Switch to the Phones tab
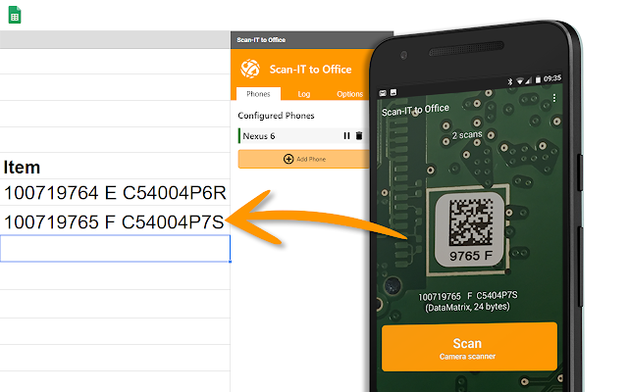 (258, 94)
